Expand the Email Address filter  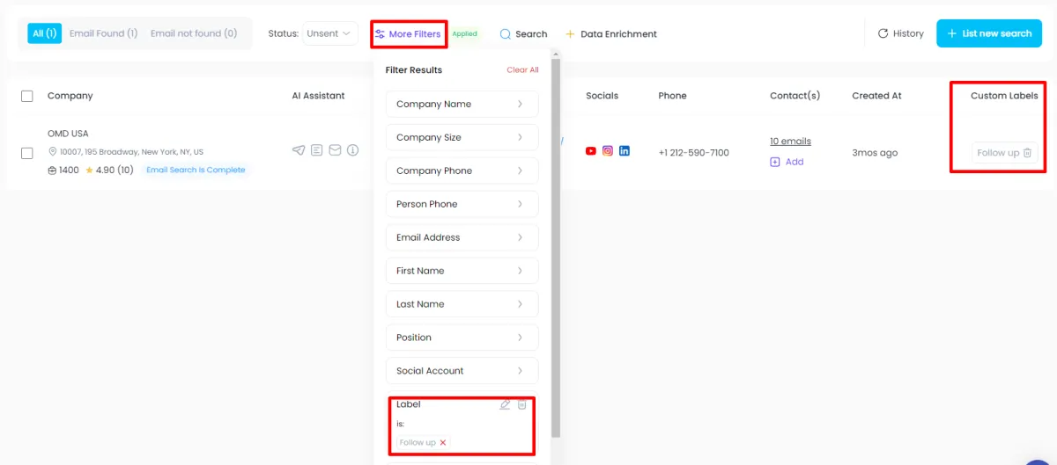tap(462, 237)
